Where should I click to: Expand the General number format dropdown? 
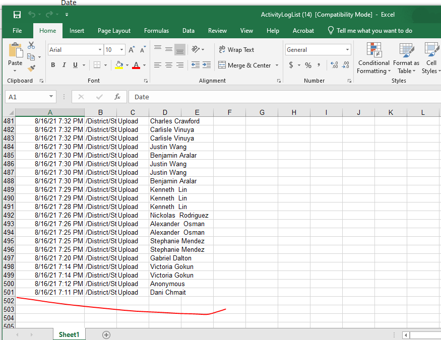348,50
